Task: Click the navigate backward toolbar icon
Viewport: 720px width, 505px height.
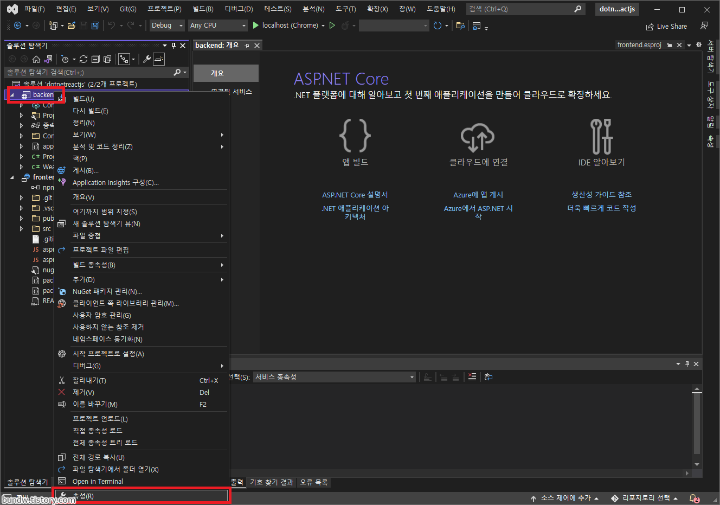Action: click(x=17, y=25)
